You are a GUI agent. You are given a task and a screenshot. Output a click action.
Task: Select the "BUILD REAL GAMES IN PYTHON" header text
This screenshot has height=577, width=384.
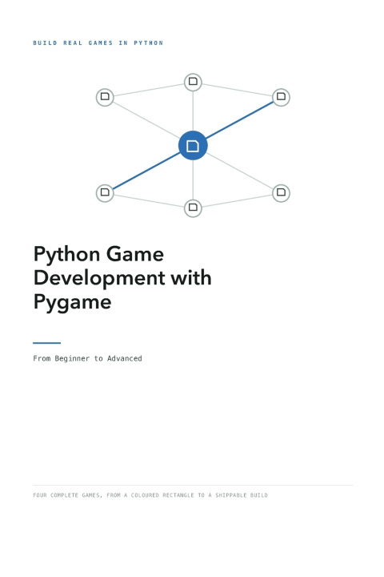click(98, 43)
